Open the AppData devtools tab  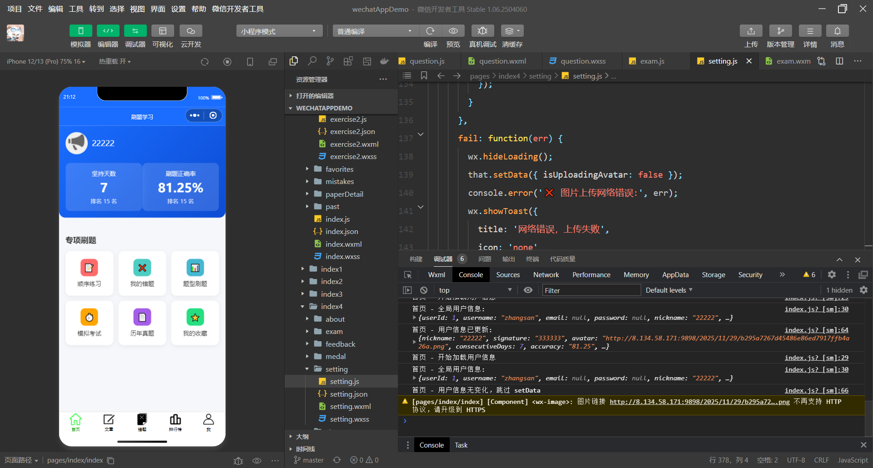(x=675, y=274)
